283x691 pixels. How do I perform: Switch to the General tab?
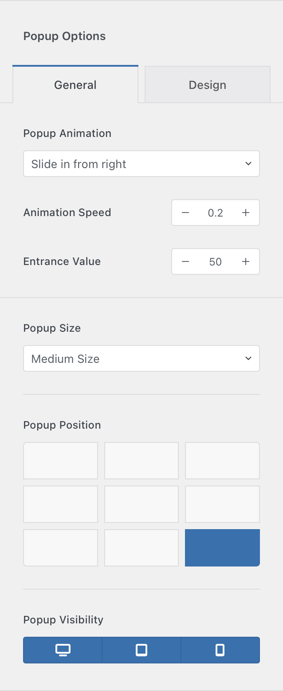click(x=75, y=84)
